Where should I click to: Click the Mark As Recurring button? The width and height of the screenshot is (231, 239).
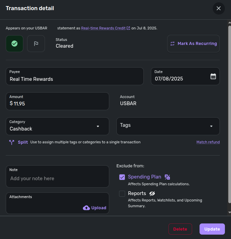(x=193, y=44)
